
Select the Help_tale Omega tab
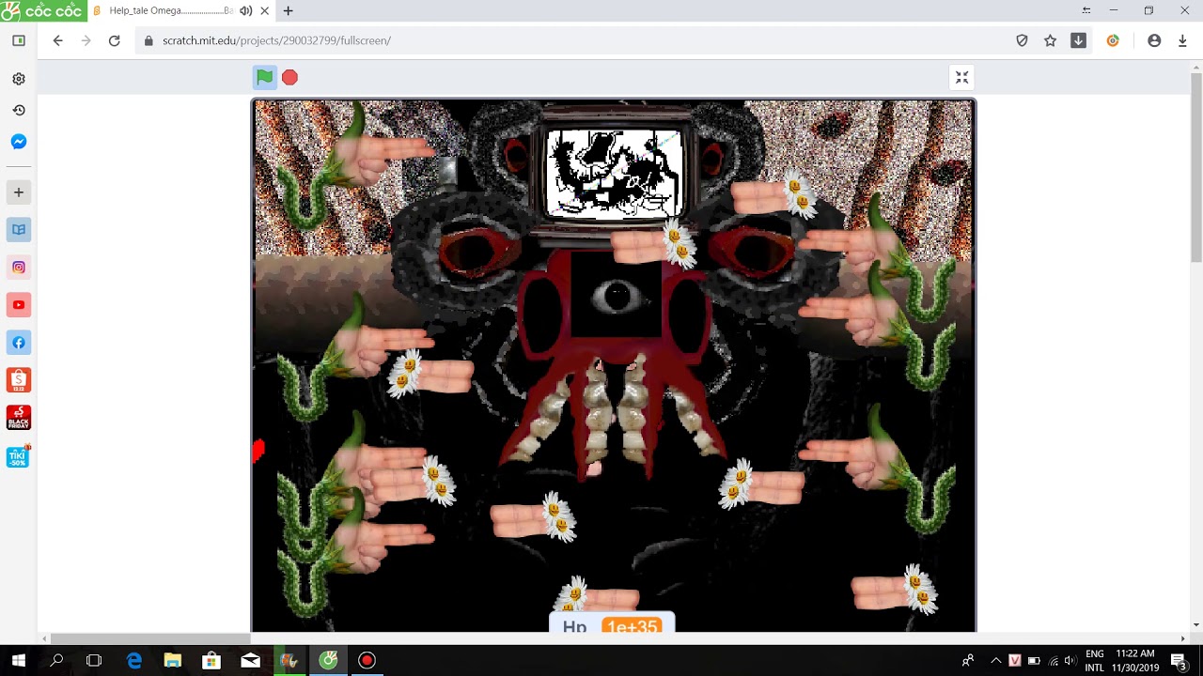click(169, 10)
